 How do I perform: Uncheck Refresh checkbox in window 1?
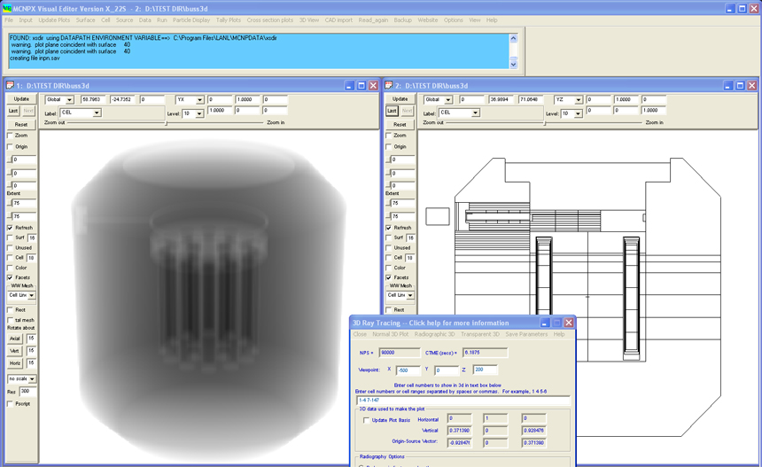(11, 228)
